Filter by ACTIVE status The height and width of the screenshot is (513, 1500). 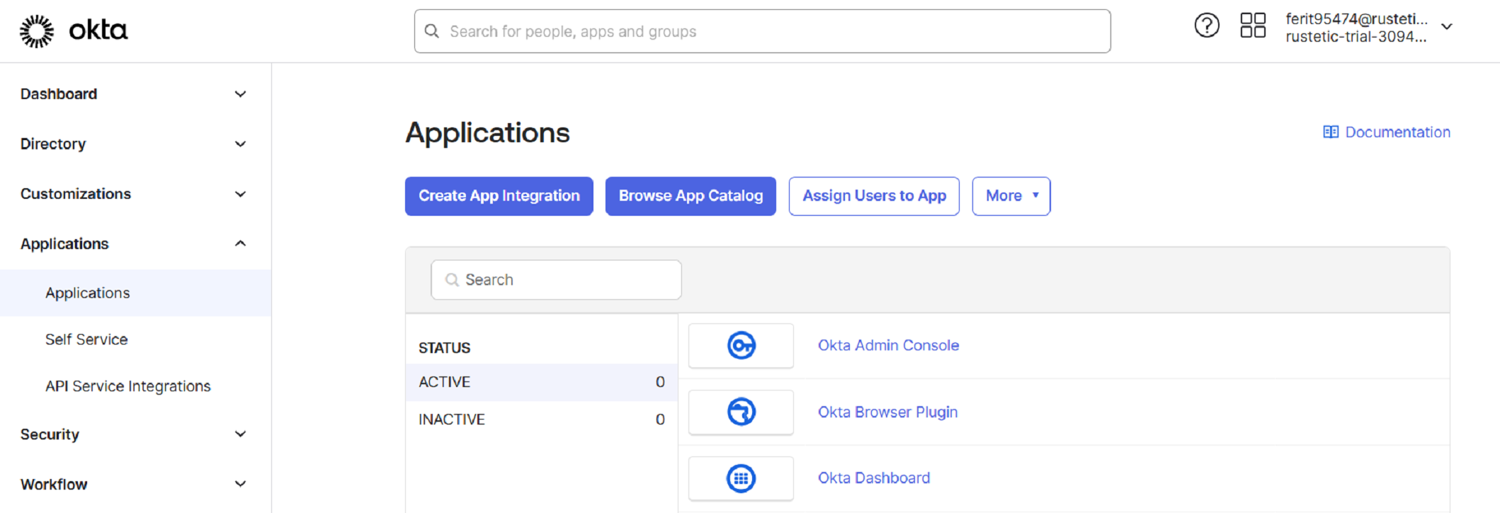pyautogui.click(x=542, y=382)
